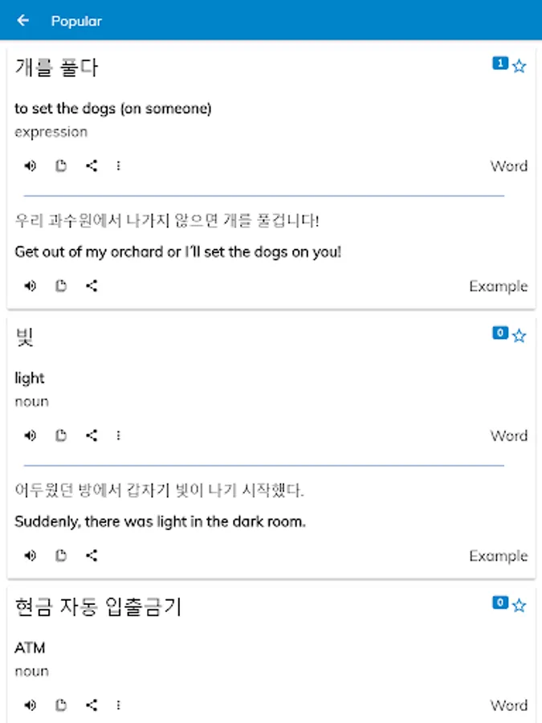
Task: Share the ATM word entry
Action: [92, 705]
